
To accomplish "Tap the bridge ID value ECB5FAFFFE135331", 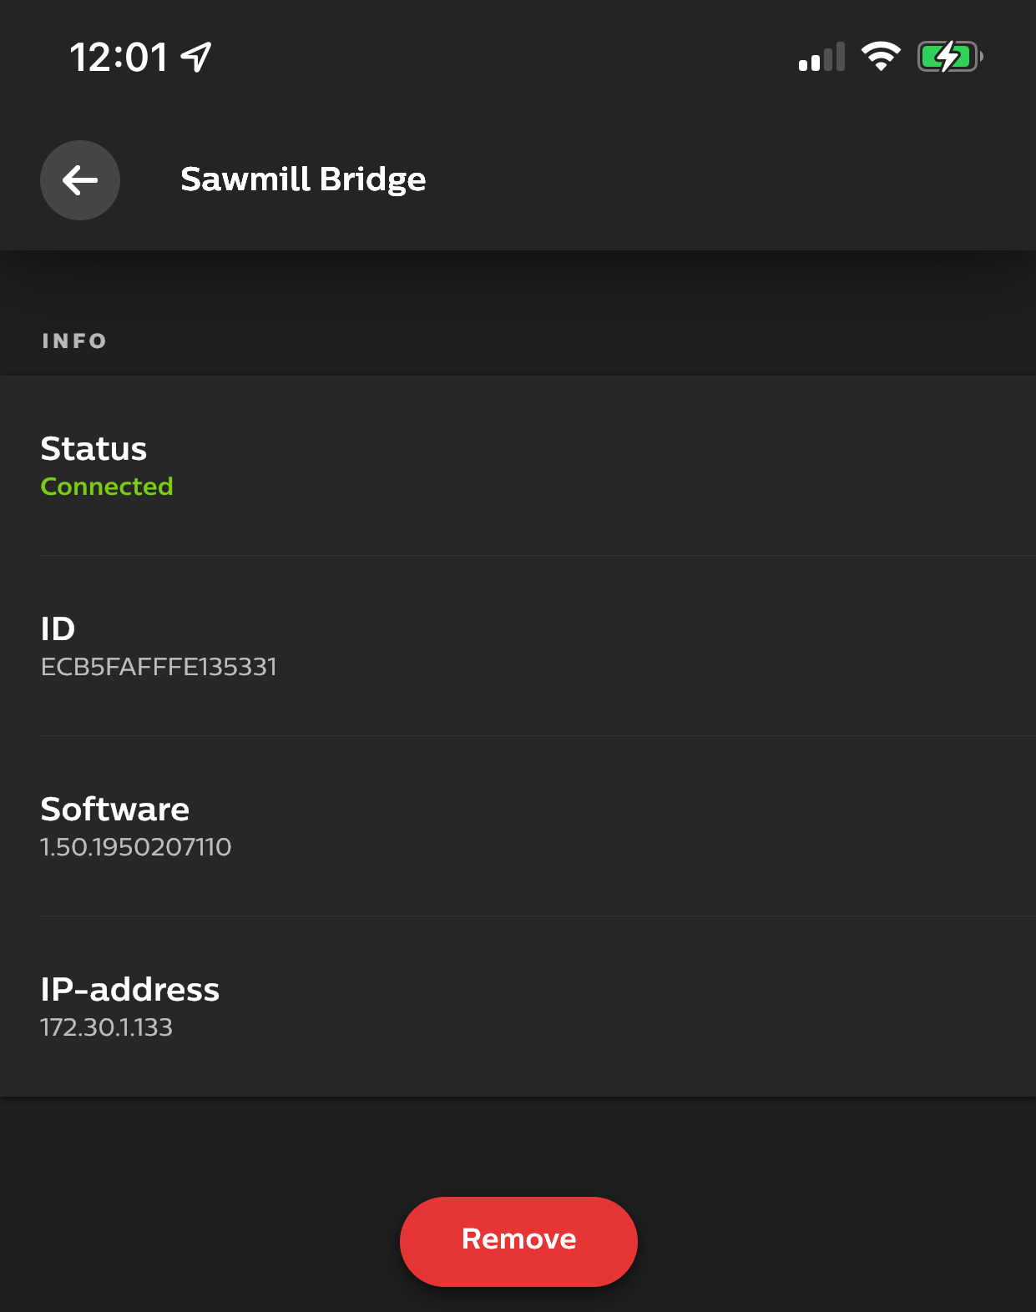I will click(159, 667).
